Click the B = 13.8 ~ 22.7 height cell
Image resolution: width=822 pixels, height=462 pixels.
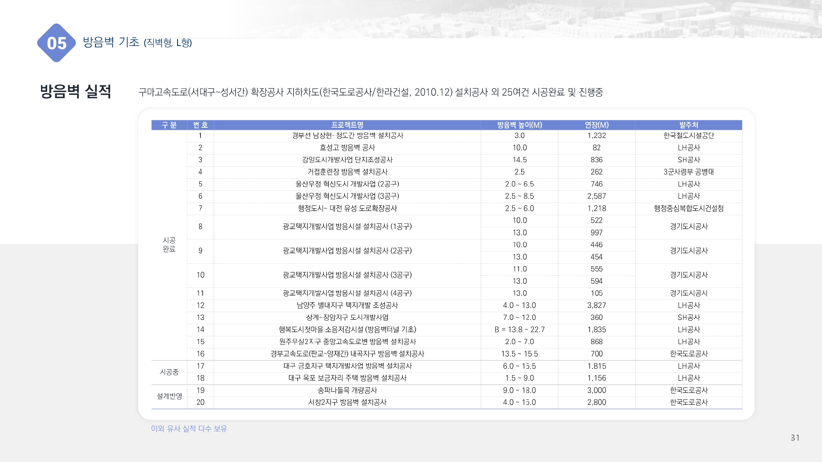point(519,330)
